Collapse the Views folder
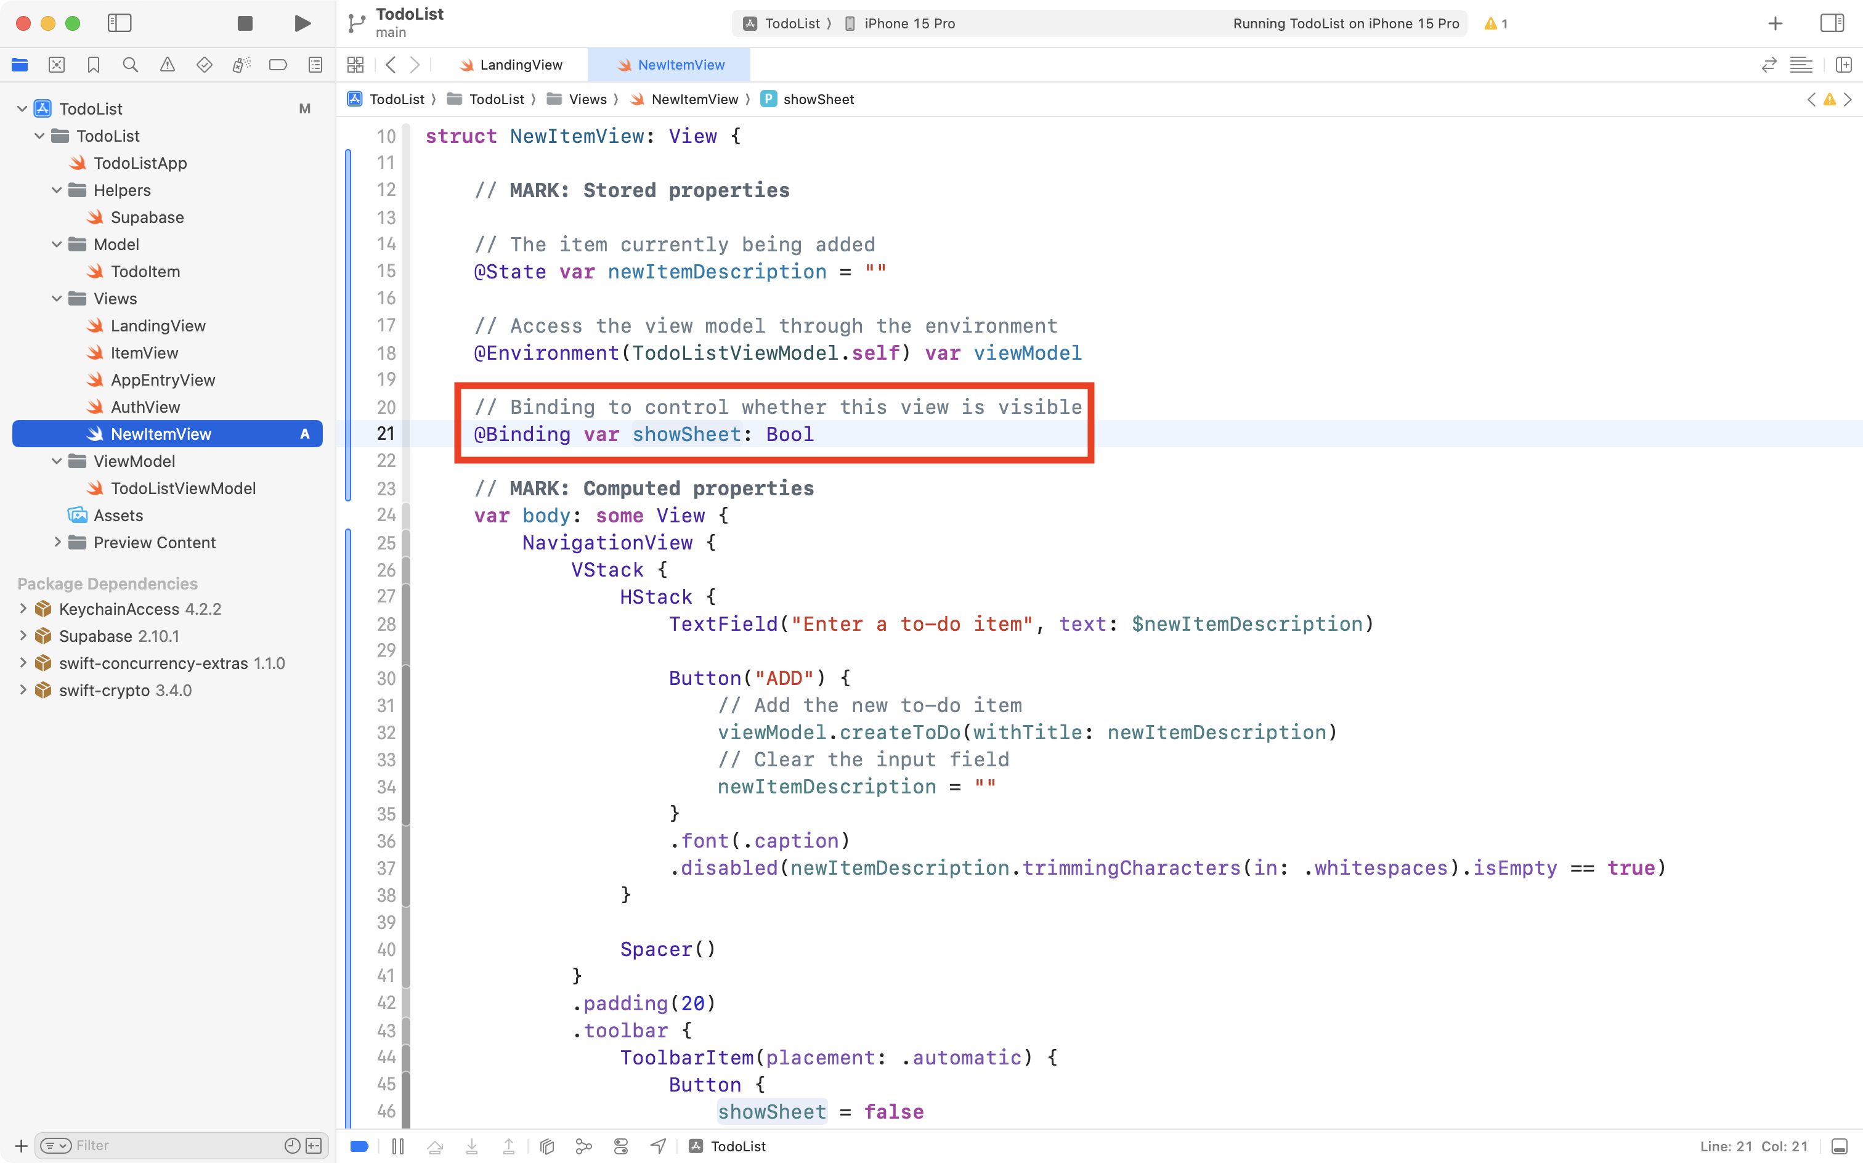The image size is (1863, 1163). pos(55,298)
